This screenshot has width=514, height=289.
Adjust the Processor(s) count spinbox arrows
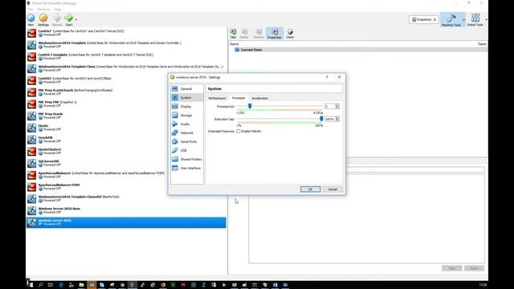tap(337, 106)
